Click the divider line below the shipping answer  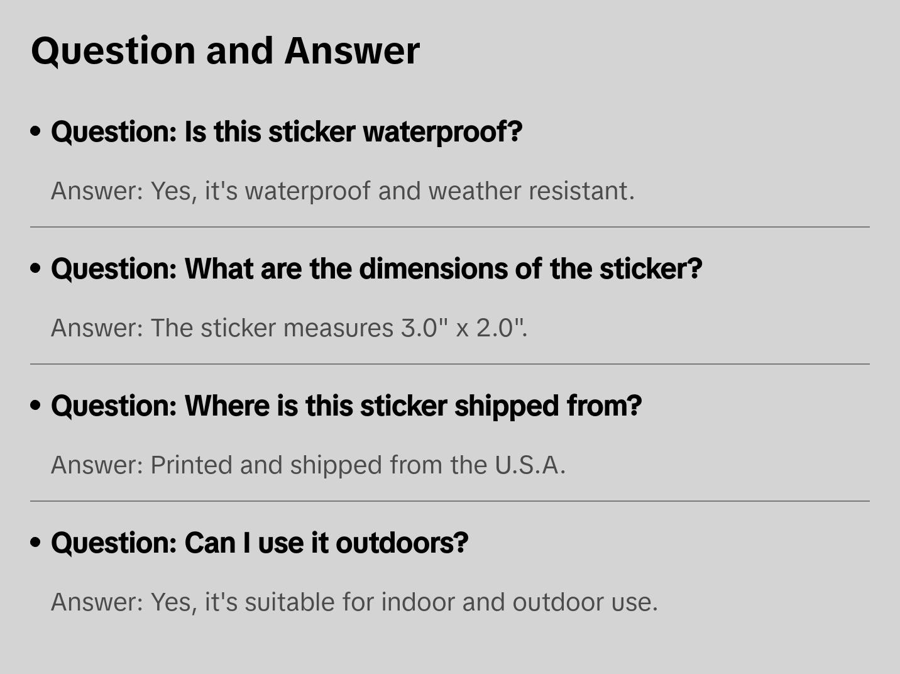pos(450,501)
